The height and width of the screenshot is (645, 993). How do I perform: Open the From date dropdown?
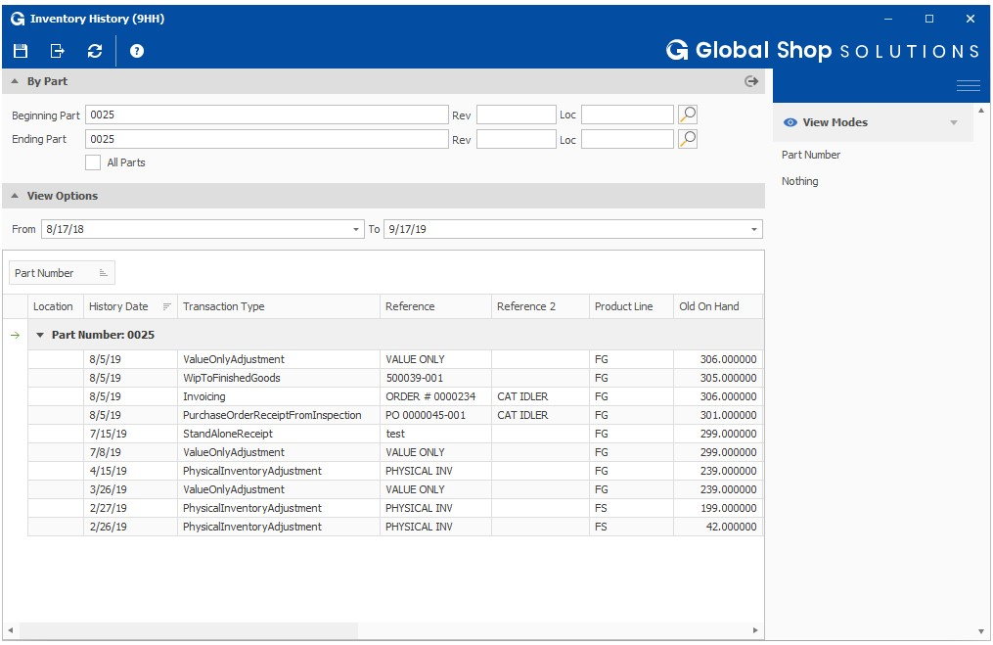click(356, 229)
